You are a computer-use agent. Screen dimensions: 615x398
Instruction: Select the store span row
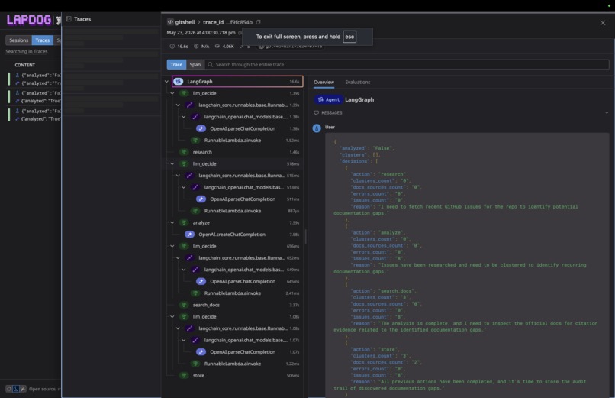[x=237, y=376]
